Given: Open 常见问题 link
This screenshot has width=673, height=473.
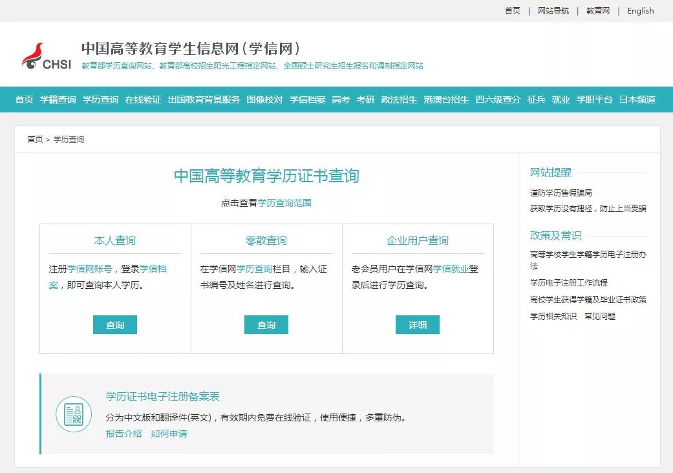Looking at the screenshot, I should pos(600,316).
